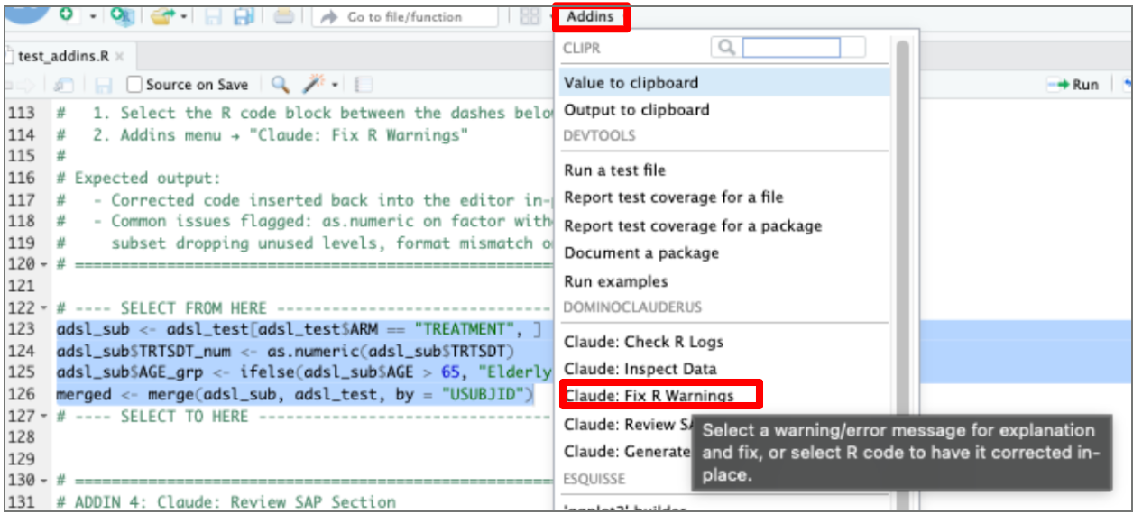Click the workspace panes grid icon
1133x514 pixels.
pyautogui.click(x=530, y=16)
